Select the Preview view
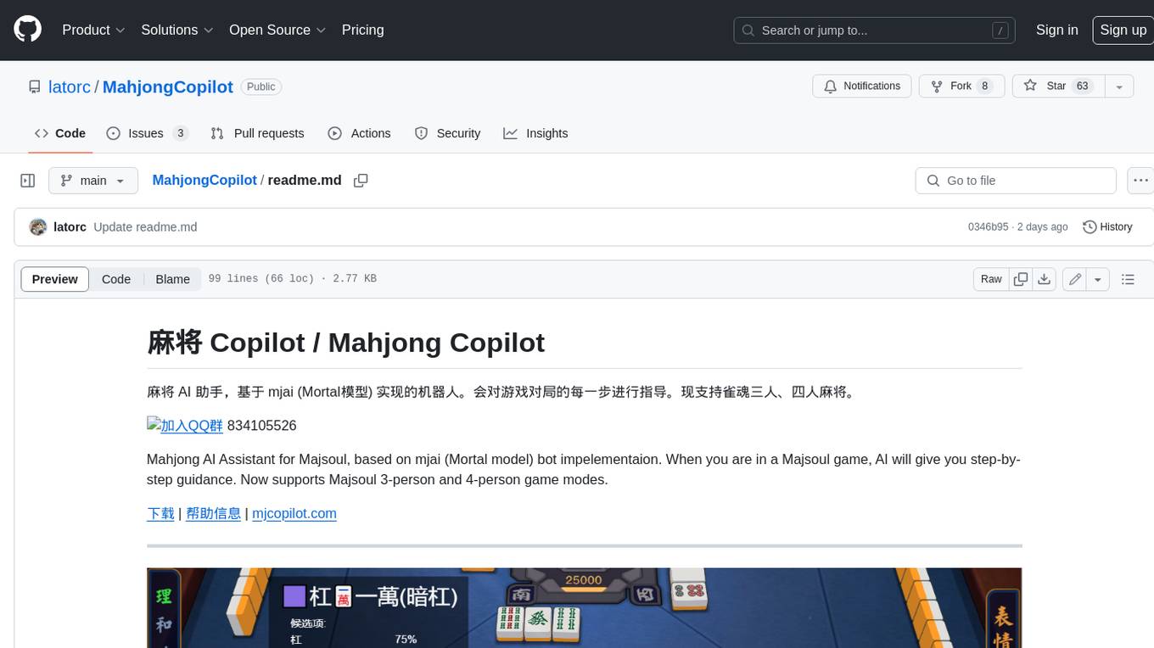This screenshot has width=1154, height=648. click(x=55, y=279)
